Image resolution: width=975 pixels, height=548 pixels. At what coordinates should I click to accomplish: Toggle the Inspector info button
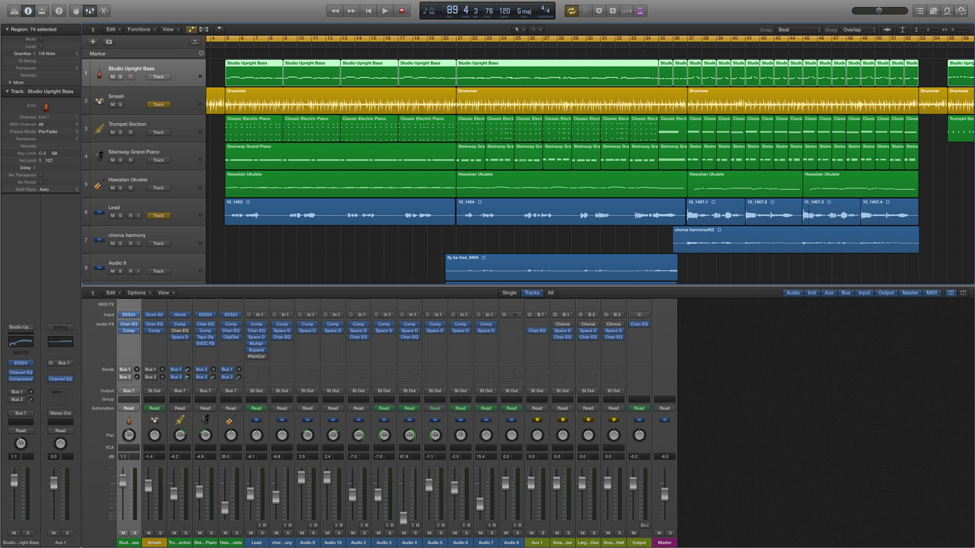pyautogui.click(x=29, y=11)
